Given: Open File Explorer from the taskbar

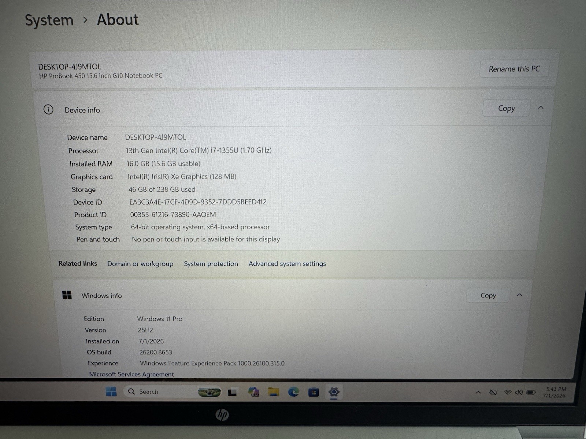Looking at the screenshot, I should [274, 392].
